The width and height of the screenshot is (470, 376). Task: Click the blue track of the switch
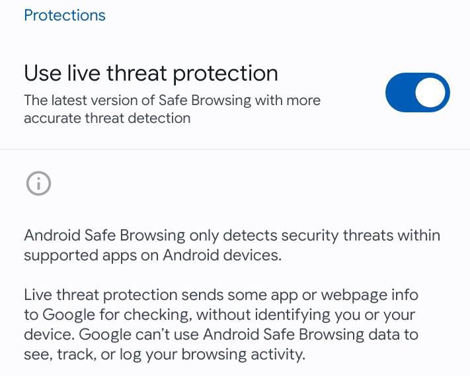coord(401,93)
